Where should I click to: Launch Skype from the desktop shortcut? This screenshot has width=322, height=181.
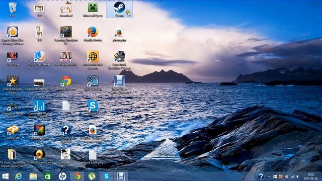click(93, 106)
